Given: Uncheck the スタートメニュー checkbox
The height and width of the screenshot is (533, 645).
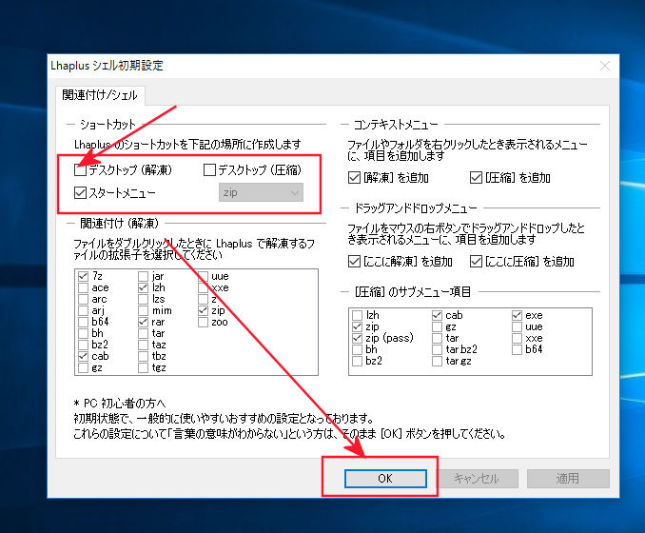Looking at the screenshot, I should point(80,192).
